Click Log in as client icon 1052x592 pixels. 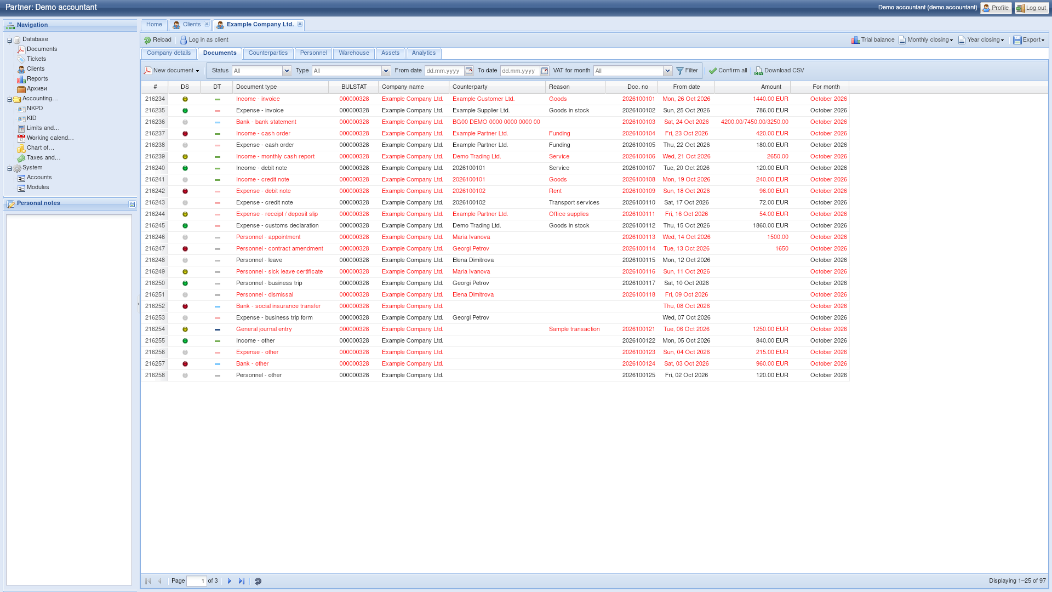184,40
